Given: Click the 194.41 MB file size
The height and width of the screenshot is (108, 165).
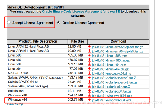Looking at the screenshot, I should click(75, 95).
